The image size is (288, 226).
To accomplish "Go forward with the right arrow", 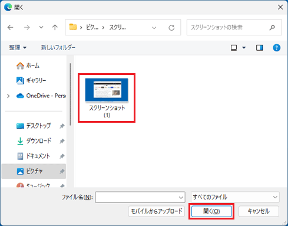I will [x=27, y=27].
